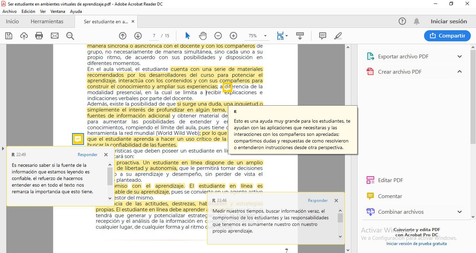Click the upload to cloud icon
The width and height of the screenshot is (476, 253).
click(x=24, y=36)
